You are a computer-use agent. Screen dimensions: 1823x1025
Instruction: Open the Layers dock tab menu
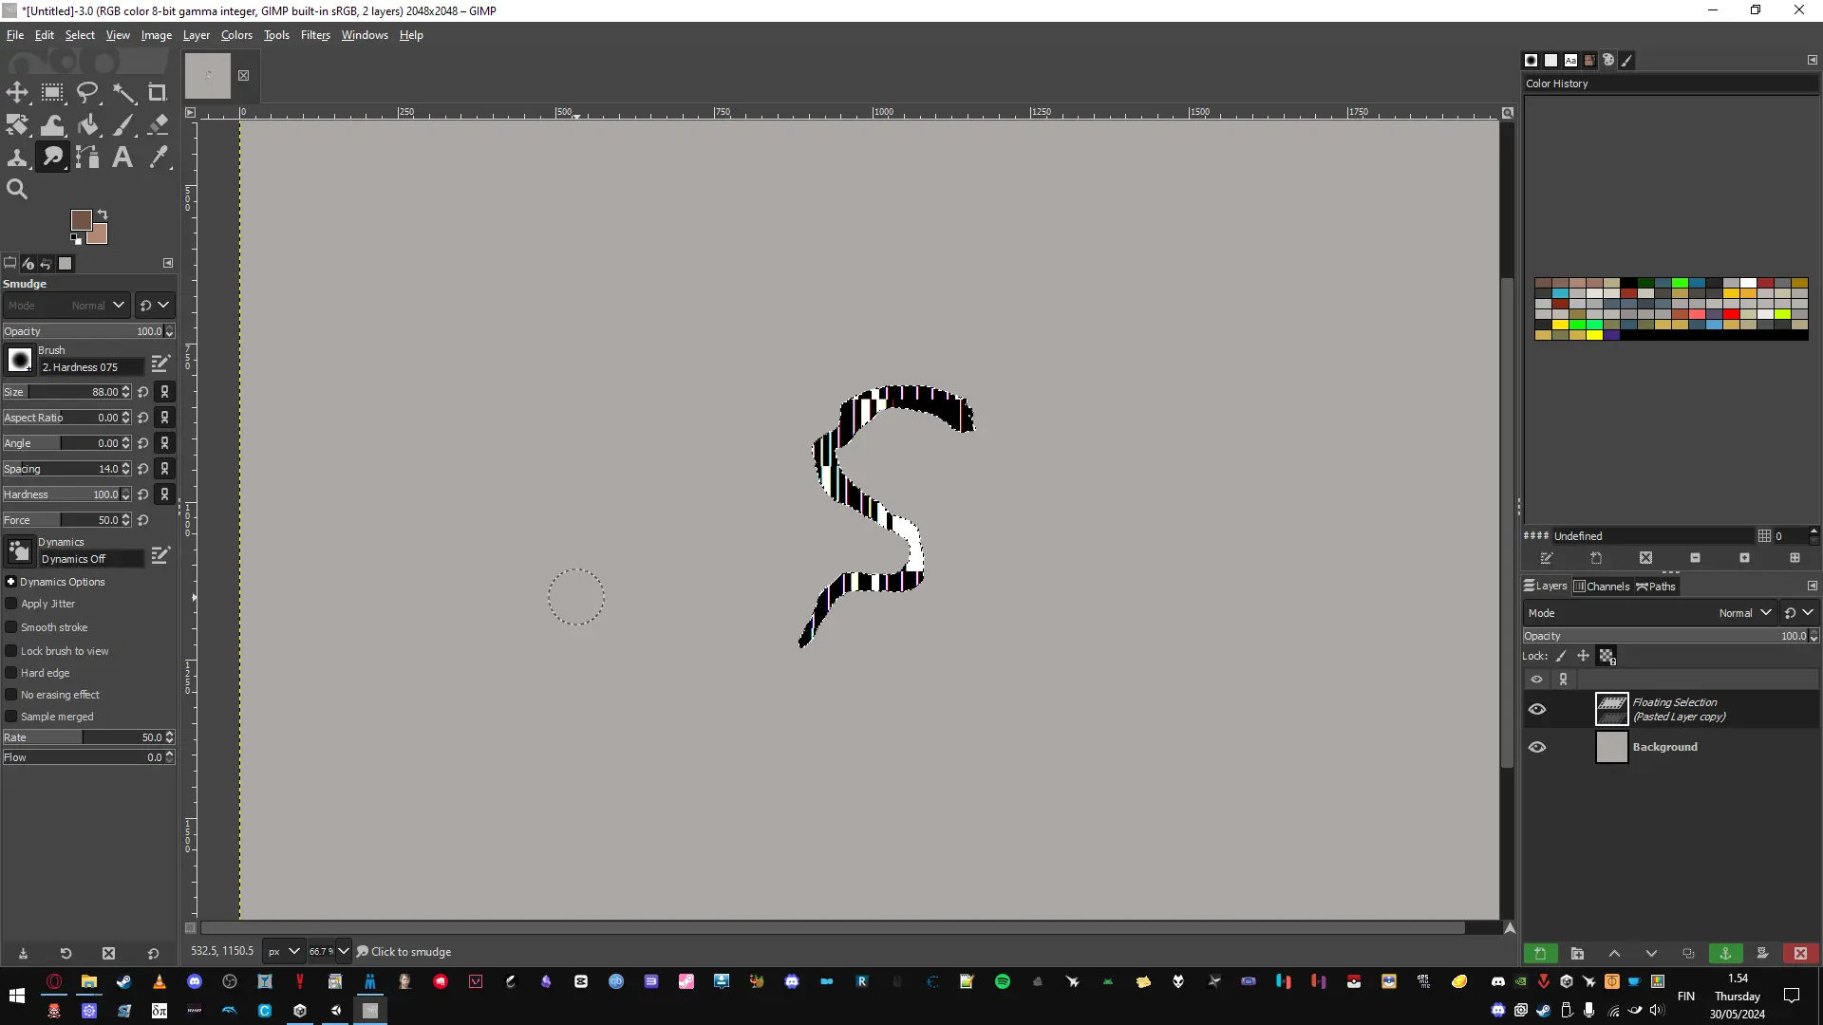click(x=1812, y=586)
